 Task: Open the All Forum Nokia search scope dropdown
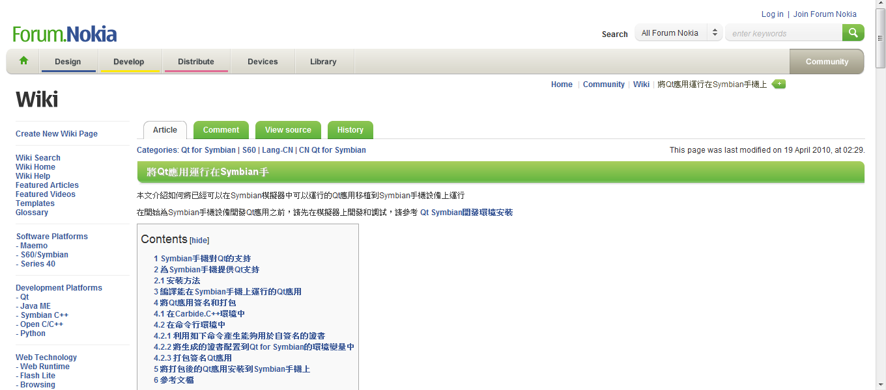678,32
